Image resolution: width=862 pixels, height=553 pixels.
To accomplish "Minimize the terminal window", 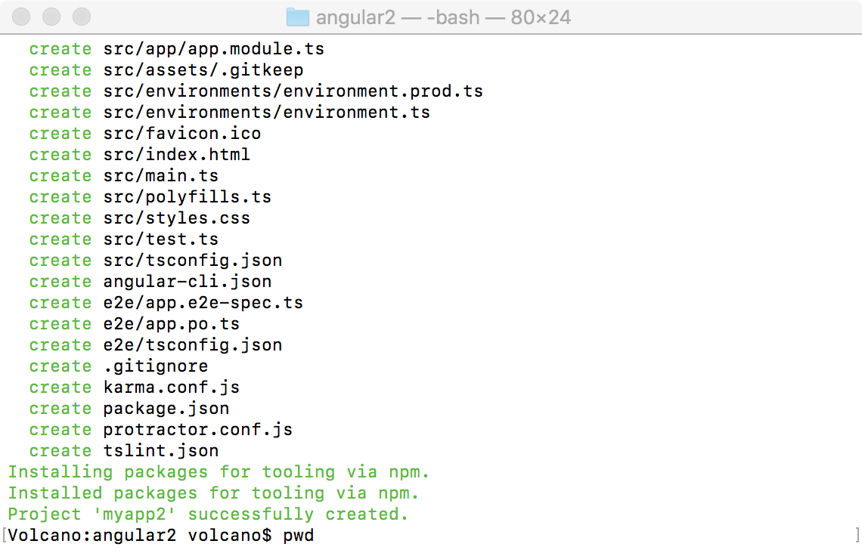I will click(51, 17).
